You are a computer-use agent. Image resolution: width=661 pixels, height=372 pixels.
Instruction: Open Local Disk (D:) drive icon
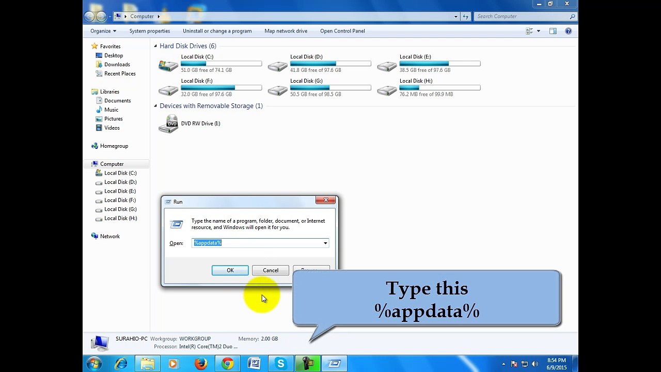[x=278, y=66]
